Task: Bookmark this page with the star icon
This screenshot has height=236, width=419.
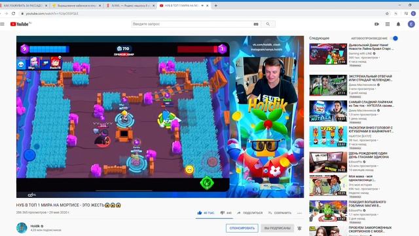Action: point(387,13)
